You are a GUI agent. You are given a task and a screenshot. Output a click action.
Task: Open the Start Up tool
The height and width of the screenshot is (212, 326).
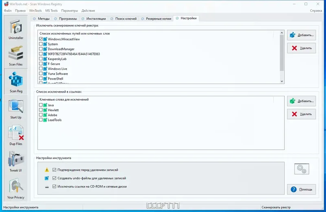pyautogui.click(x=16, y=109)
